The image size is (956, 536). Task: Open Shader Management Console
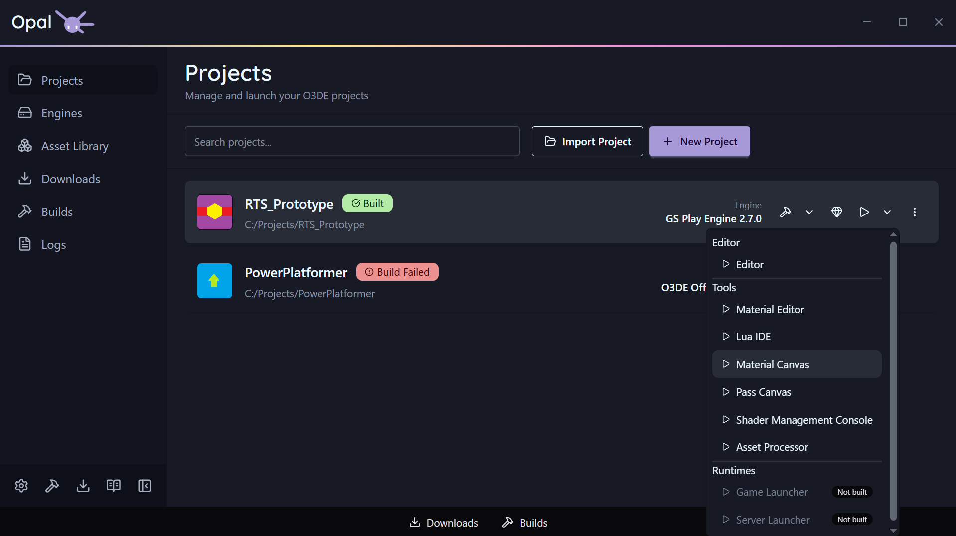tap(797, 420)
